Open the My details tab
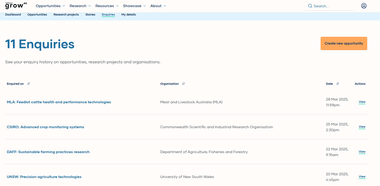 pos(128,14)
